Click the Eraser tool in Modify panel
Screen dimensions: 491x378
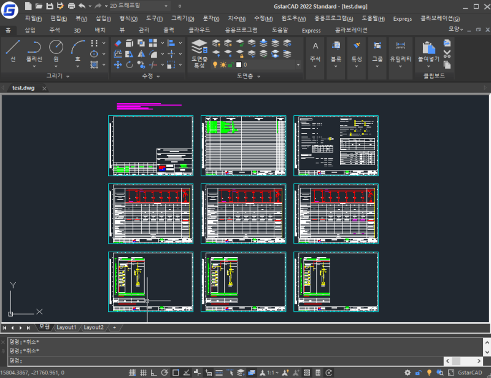pos(118,43)
